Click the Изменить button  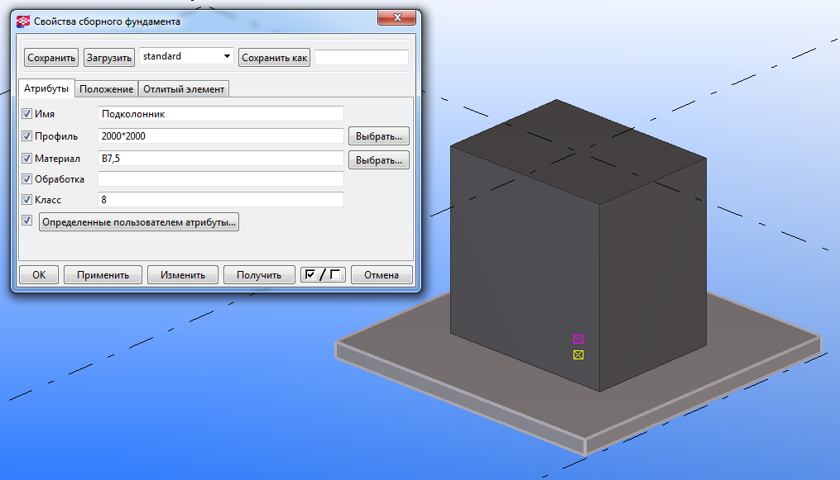183,275
